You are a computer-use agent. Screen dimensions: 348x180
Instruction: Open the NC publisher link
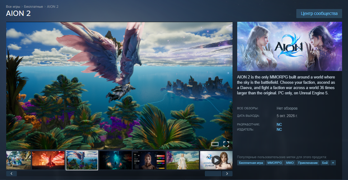(279, 130)
